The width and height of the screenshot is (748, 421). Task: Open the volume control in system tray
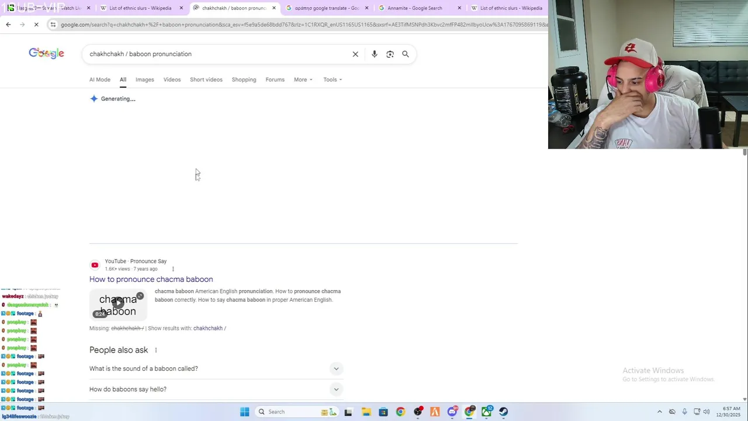[707, 412]
